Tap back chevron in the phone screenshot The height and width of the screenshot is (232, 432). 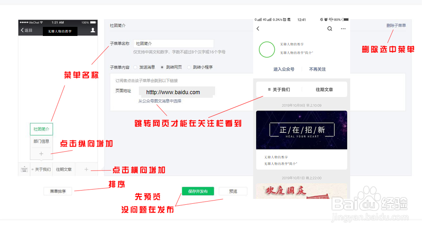coord(258,29)
